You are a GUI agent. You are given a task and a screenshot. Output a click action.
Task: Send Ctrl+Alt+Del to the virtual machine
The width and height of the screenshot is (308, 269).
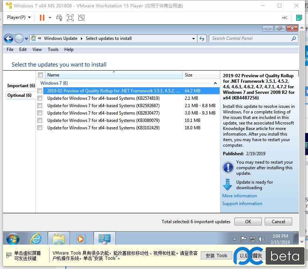[59, 17]
